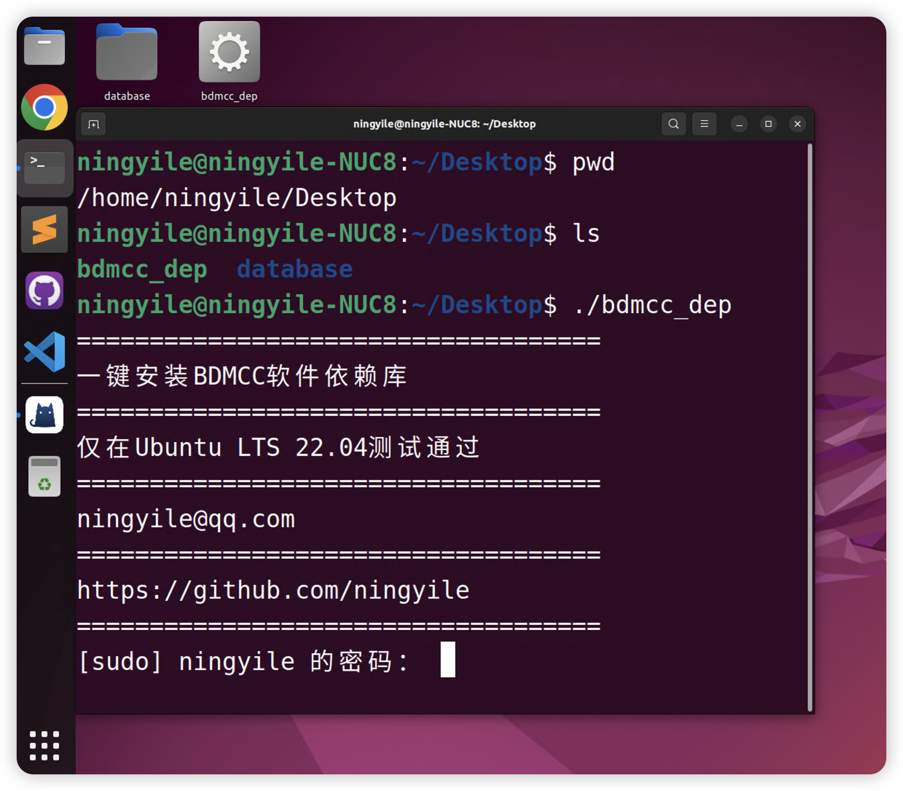Open Sublime Text from the dock
Image resolution: width=903 pixels, height=791 pixels.
[44, 229]
